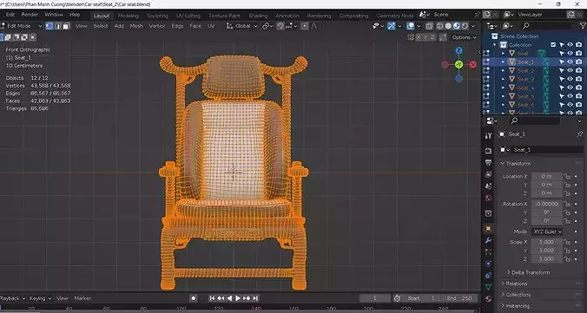Select vertex select mode

[x=49, y=26]
